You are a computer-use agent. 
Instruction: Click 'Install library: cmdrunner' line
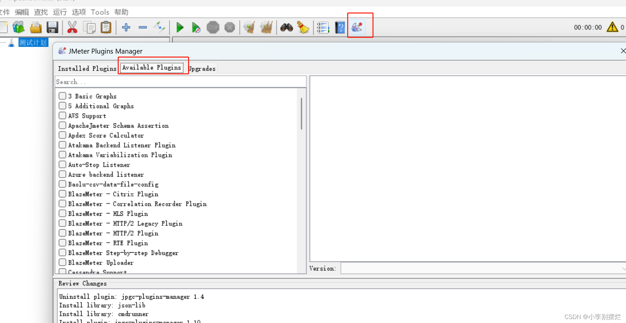[104, 314]
